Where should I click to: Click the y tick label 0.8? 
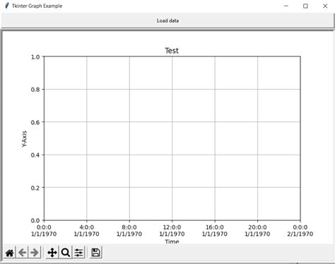(35, 90)
